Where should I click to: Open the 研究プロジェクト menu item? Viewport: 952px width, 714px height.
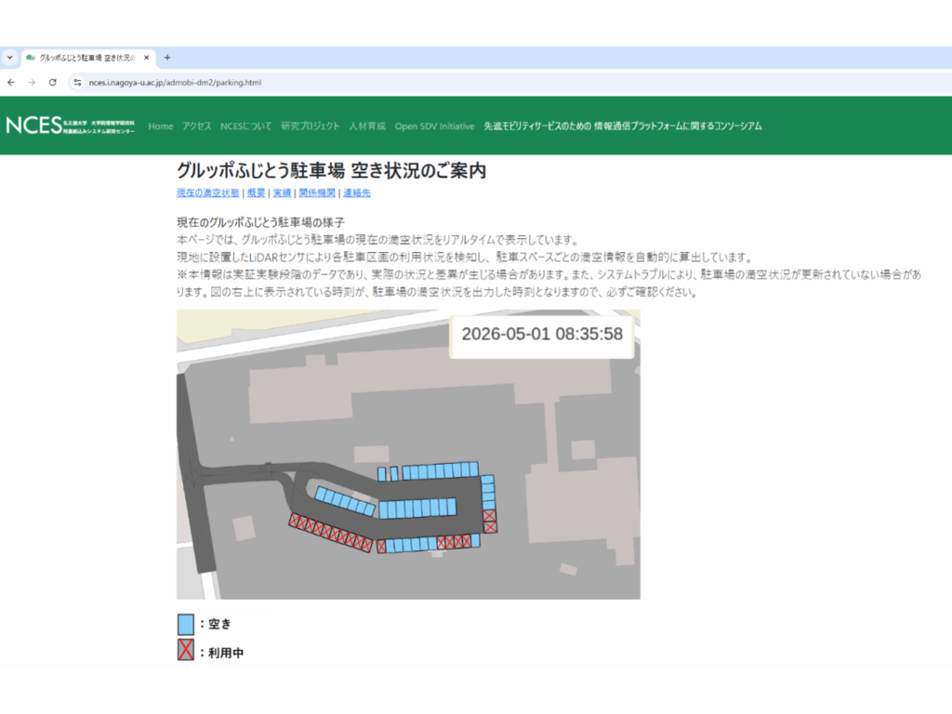click(x=311, y=126)
